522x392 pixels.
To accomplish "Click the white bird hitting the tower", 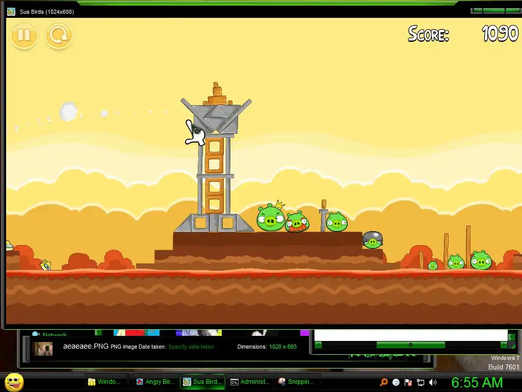I will click(195, 133).
